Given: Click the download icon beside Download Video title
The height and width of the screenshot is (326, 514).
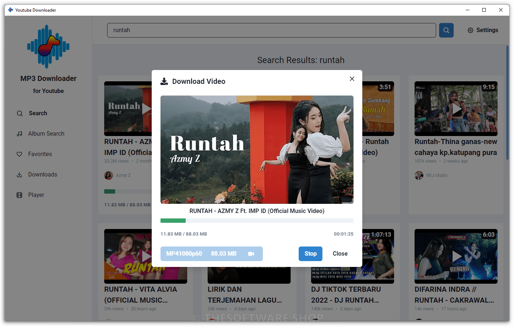Looking at the screenshot, I should point(164,81).
